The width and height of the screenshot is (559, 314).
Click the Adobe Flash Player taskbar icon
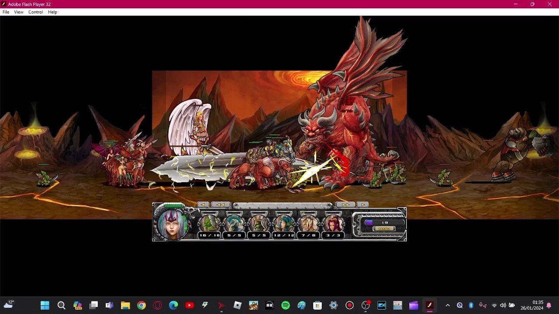(x=430, y=305)
